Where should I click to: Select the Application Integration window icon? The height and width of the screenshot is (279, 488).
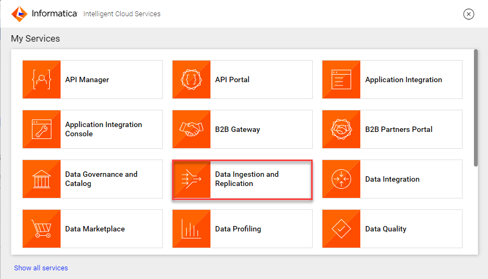point(341,79)
